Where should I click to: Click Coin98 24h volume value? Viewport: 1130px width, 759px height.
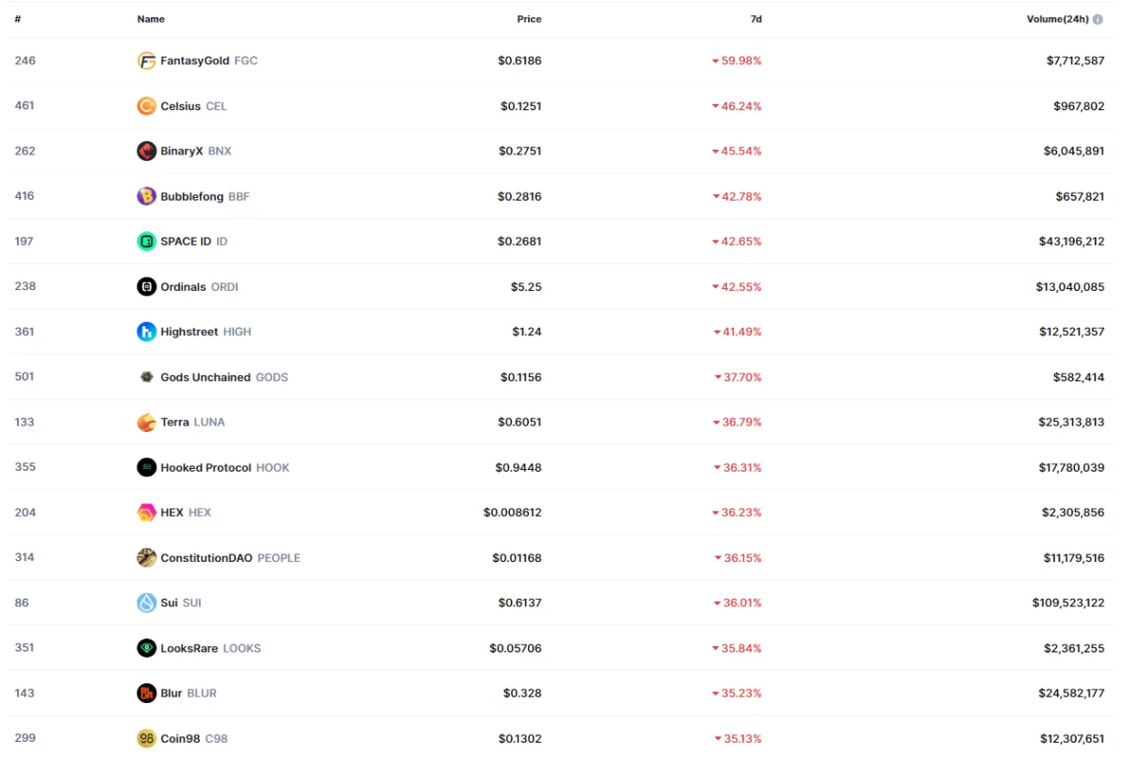[1071, 738]
